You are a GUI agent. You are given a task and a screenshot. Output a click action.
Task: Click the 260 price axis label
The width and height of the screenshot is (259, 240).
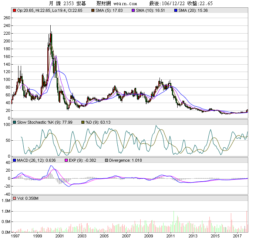click(7, 18)
